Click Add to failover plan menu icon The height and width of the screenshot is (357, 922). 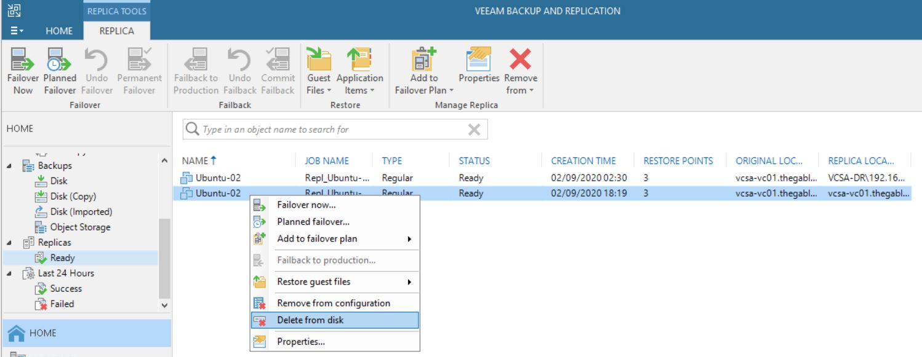point(259,238)
